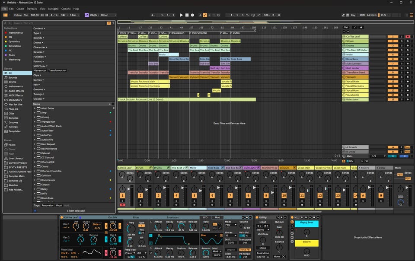
Task: Expand the Auto Filter device entry
Action: [35, 130]
